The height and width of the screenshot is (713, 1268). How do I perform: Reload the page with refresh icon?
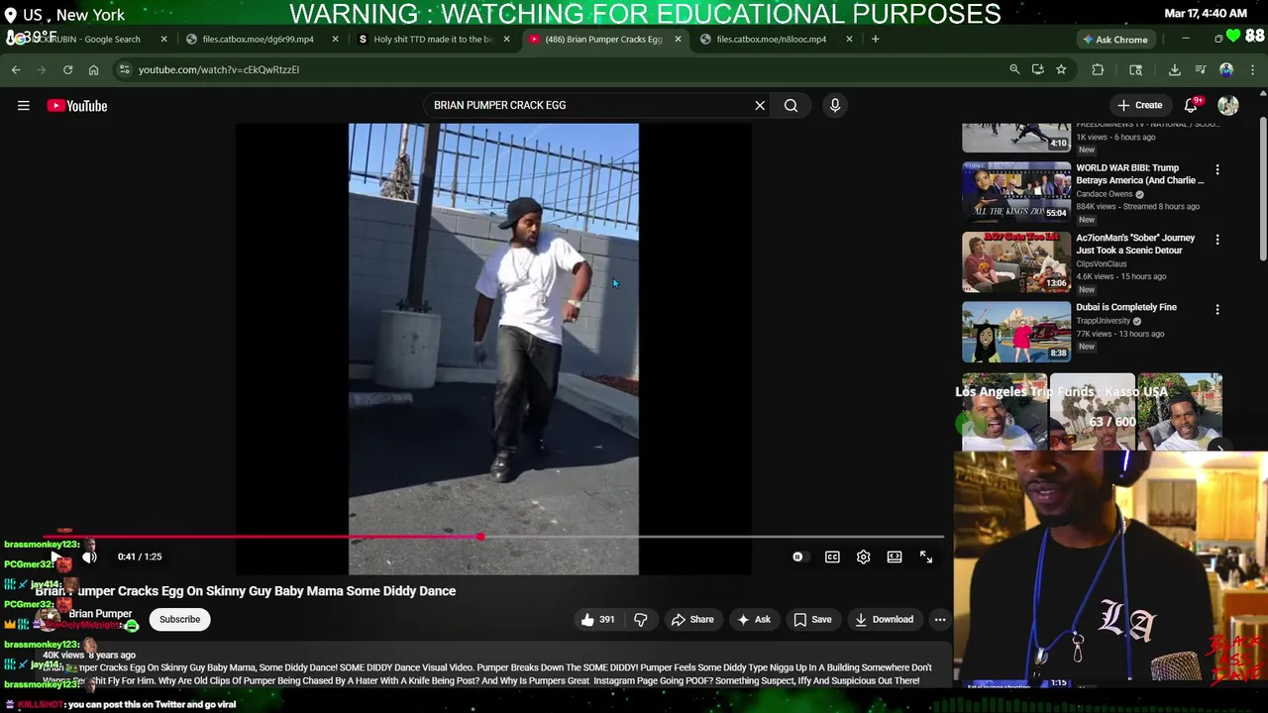(x=67, y=69)
